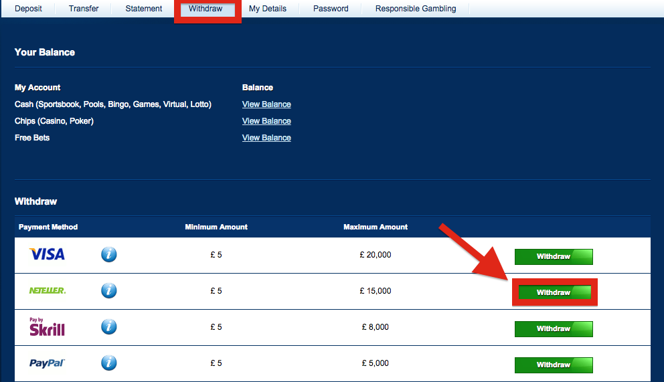Click the Cash (Sportsbook, Pools, Bingo...) label
The height and width of the screenshot is (382, 664).
click(x=113, y=104)
